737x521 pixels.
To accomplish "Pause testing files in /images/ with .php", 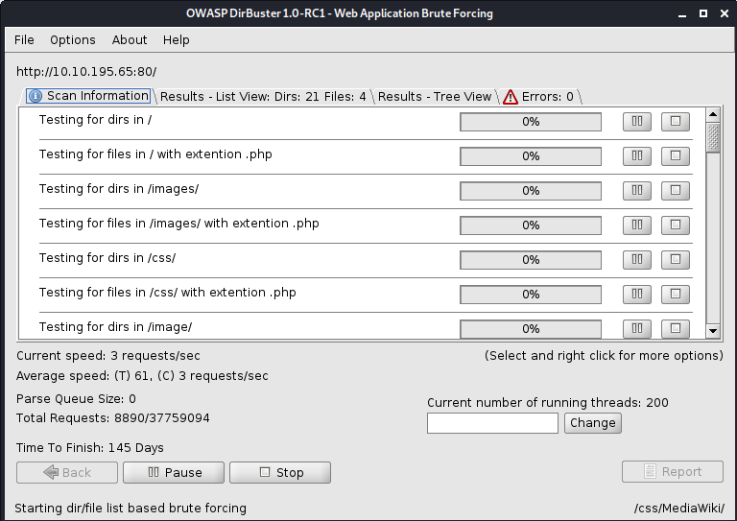I will [x=637, y=225].
